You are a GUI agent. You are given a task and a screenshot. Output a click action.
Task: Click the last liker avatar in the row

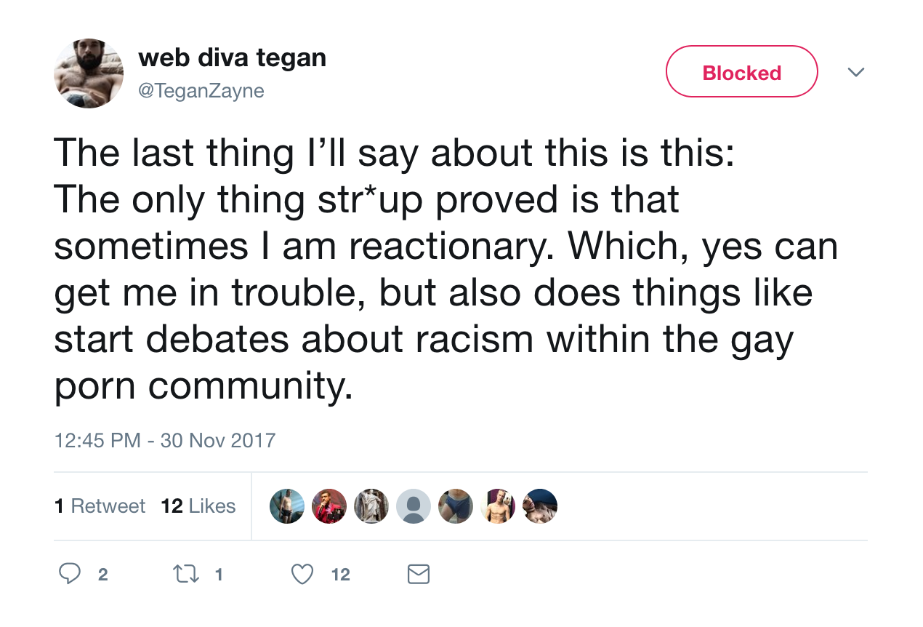point(540,506)
